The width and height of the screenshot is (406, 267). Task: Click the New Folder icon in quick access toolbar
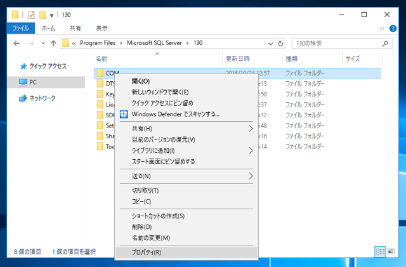point(43,15)
